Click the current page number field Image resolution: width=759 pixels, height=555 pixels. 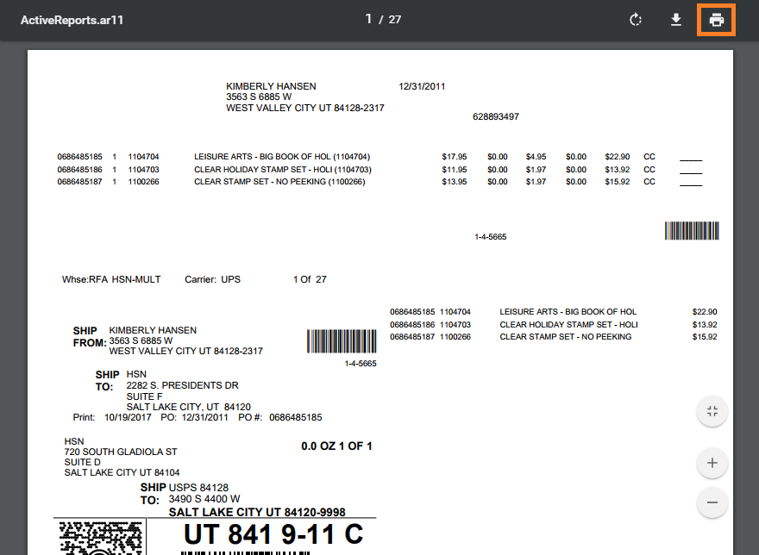pyautogui.click(x=368, y=19)
